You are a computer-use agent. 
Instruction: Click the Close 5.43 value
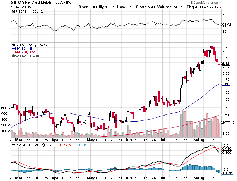point(146,7)
